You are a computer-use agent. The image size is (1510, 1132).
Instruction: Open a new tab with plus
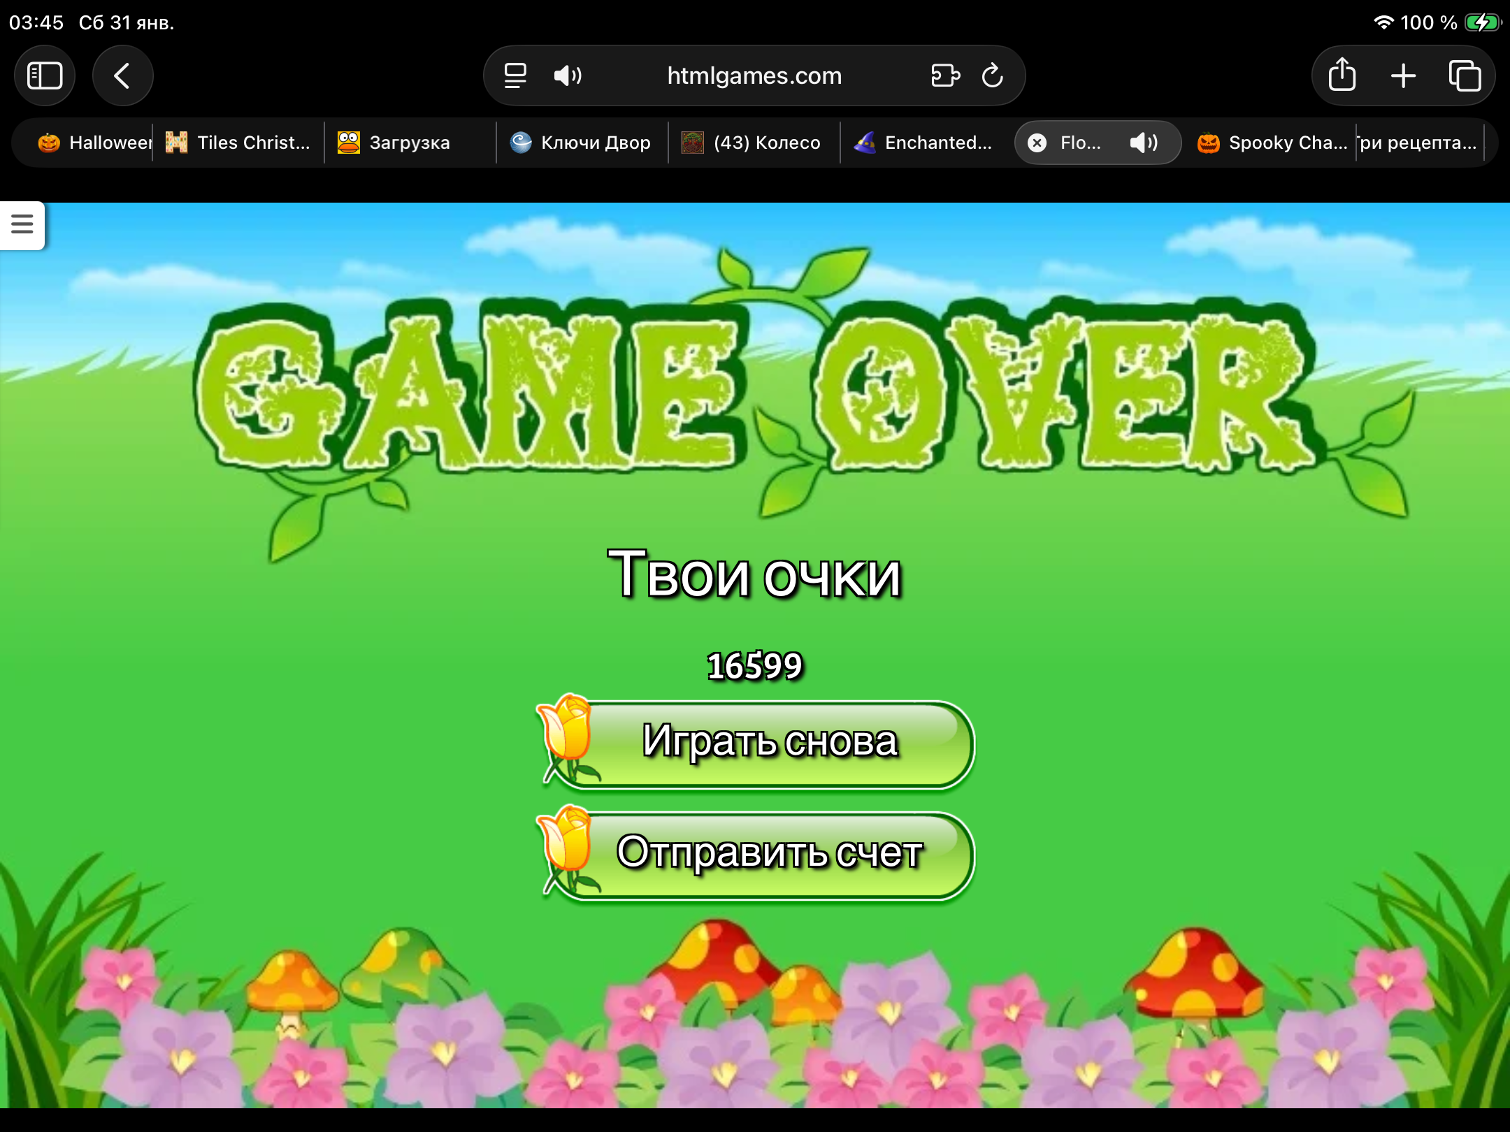pyautogui.click(x=1403, y=75)
